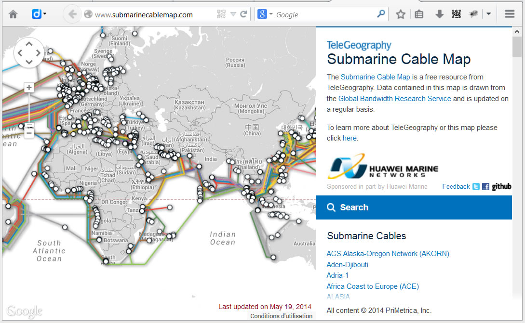Viewport: 525px width, 323px height.
Task: Open the address bar history dropdown arrow
Action: pyautogui.click(x=233, y=14)
